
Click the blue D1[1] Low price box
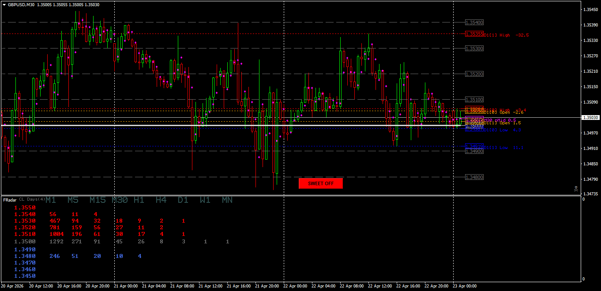click(474, 146)
